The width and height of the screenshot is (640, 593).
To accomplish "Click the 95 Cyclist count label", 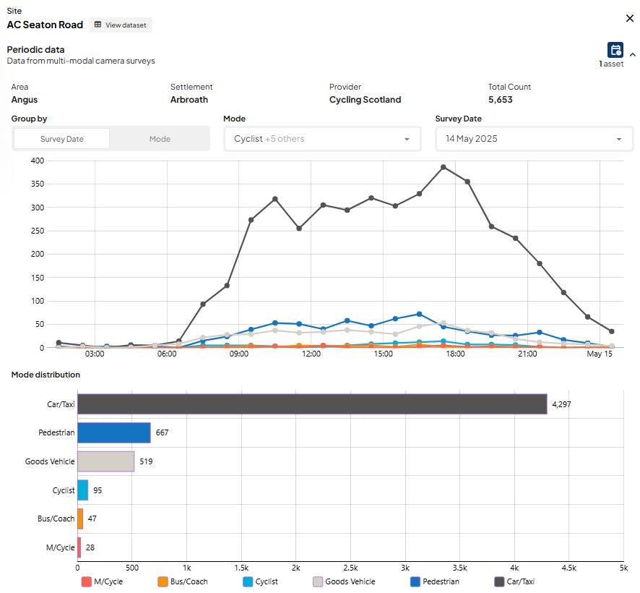I will (x=98, y=490).
